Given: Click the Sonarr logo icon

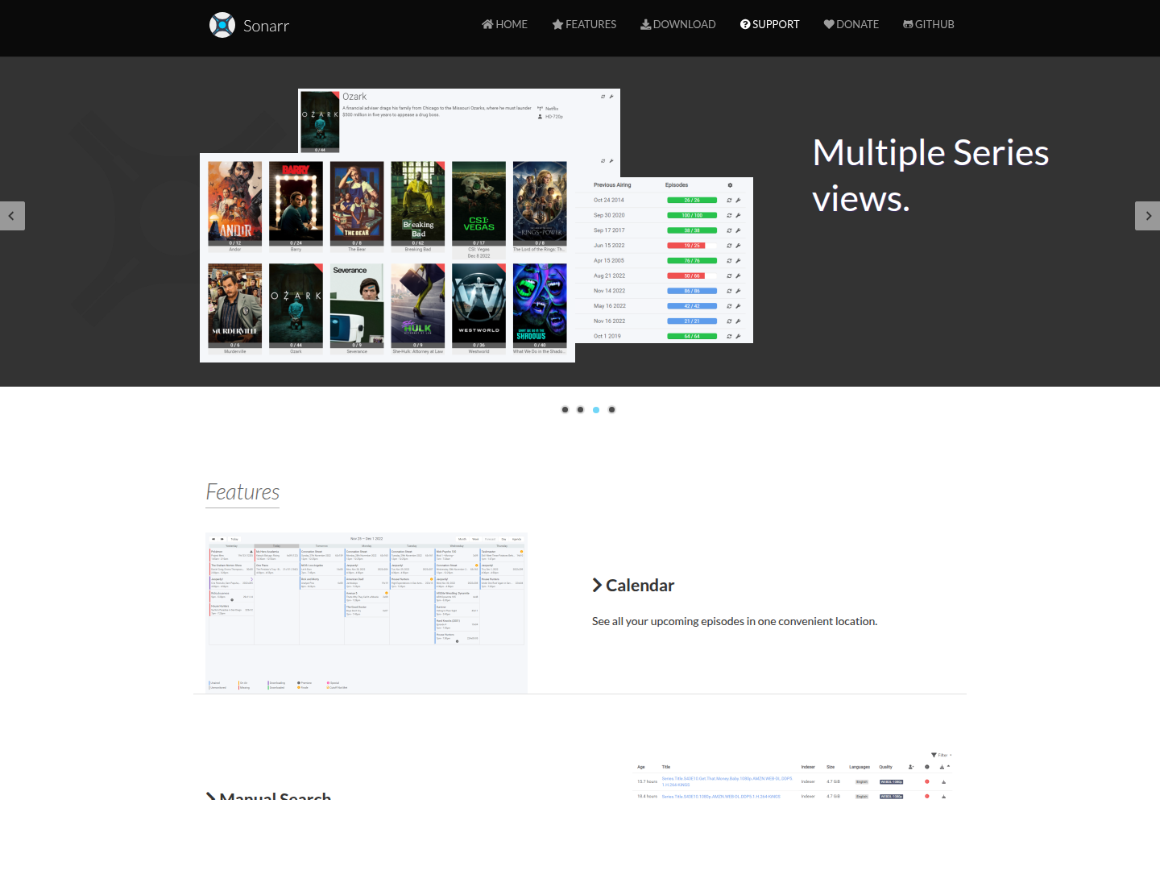Looking at the screenshot, I should 222,25.
